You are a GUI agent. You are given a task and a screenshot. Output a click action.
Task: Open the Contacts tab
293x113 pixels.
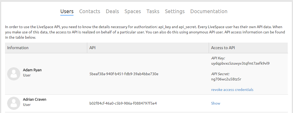coord(90,11)
